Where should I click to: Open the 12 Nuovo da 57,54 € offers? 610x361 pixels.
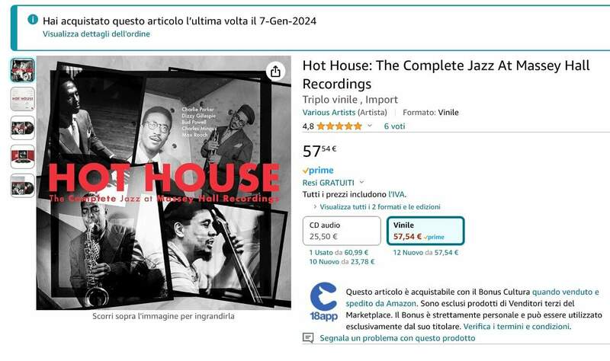425,252
